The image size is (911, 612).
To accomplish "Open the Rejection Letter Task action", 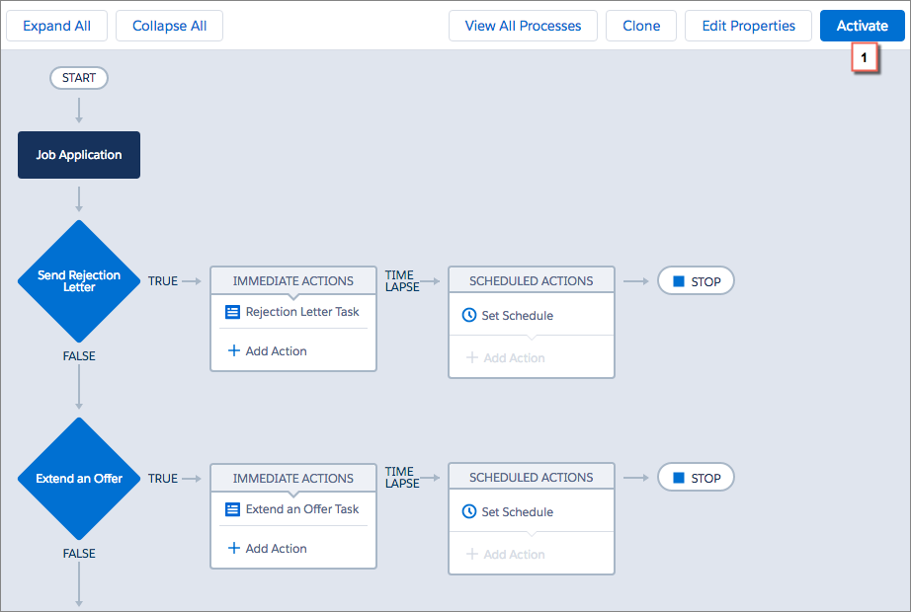I will point(302,312).
